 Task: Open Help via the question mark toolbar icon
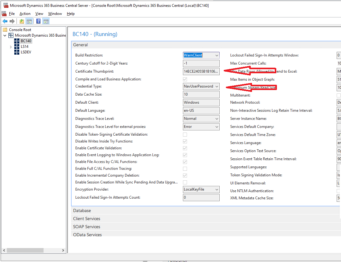pos(39,21)
